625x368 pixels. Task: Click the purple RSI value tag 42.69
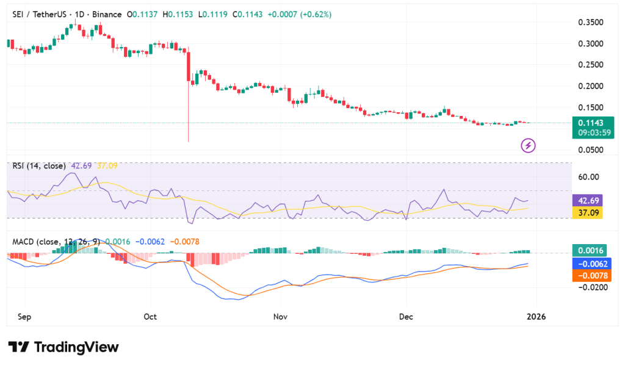click(x=588, y=200)
